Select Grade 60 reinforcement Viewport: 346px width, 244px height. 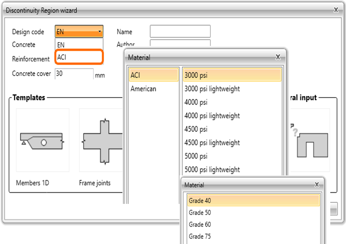tap(253, 225)
